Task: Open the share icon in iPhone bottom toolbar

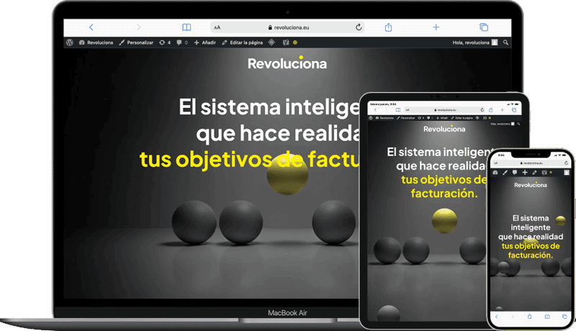Action: pyautogui.click(x=529, y=317)
